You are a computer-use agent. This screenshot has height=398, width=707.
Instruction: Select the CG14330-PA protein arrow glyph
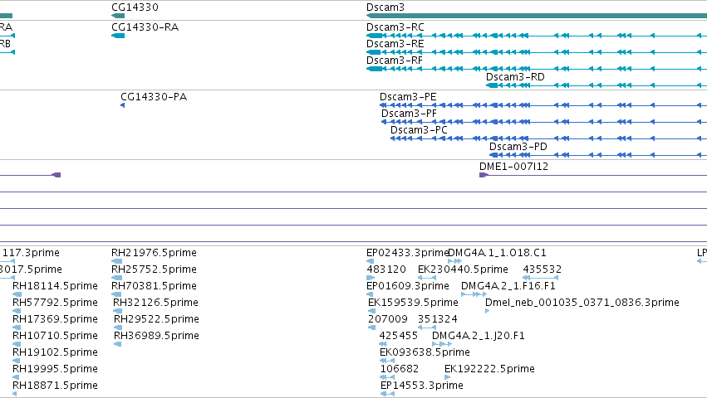point(123,105)
